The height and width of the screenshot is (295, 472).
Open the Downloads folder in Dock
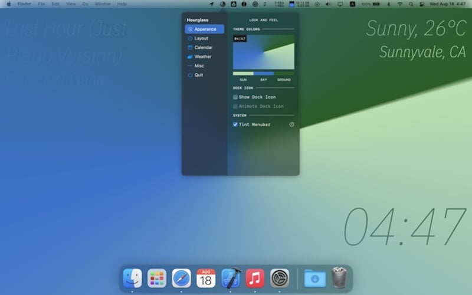[x=315, y=278]
